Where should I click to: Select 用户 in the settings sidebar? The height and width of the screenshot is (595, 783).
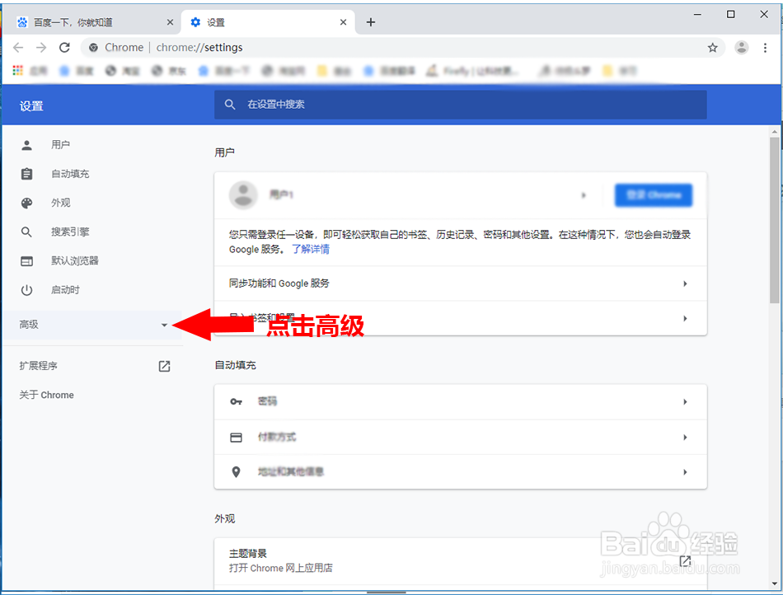coord(60,145)
